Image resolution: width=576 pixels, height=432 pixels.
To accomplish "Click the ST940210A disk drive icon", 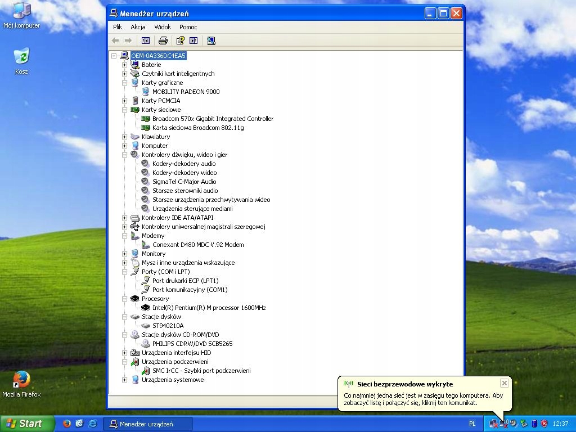I will tap(146, 326).
